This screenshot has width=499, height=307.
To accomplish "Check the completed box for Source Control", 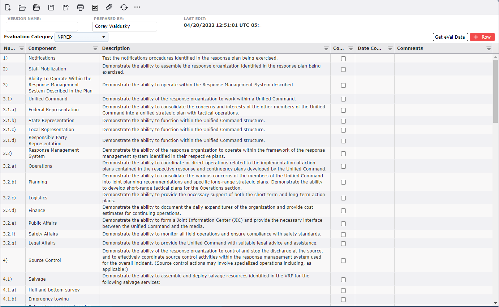I will tap(343, 260).
